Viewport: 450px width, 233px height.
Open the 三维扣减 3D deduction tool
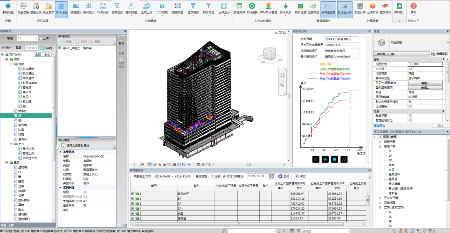point(372,8)
